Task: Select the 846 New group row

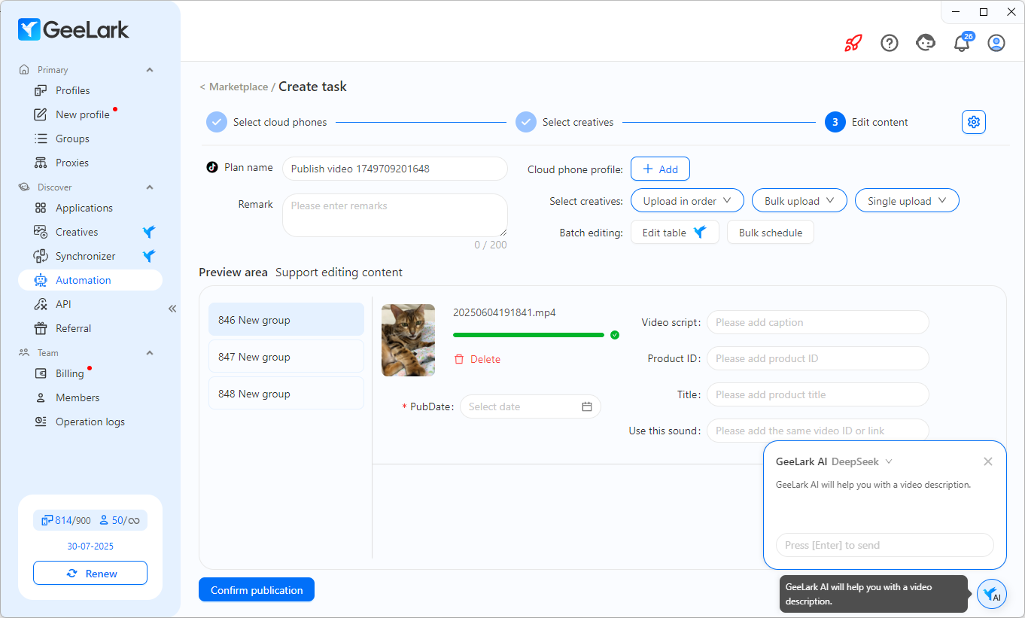Action: tap(286, 319)
